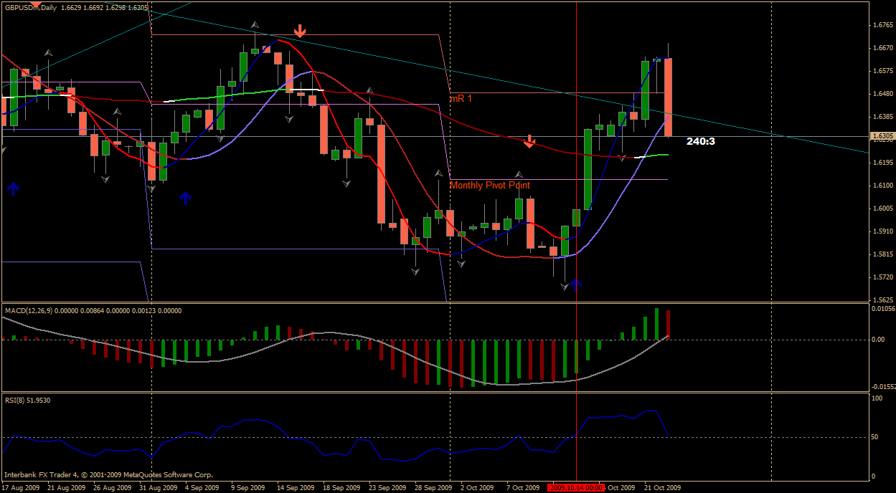
Task: Select the gray fractal marker above the September high candle
Action: [255, 25]
